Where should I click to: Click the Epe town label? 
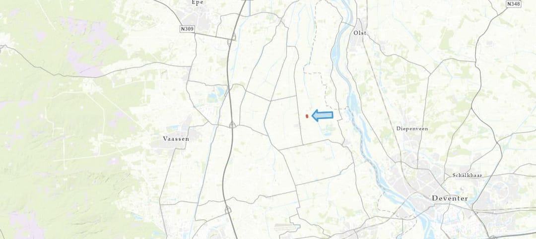pyautogui.click(x=198, y=2)
